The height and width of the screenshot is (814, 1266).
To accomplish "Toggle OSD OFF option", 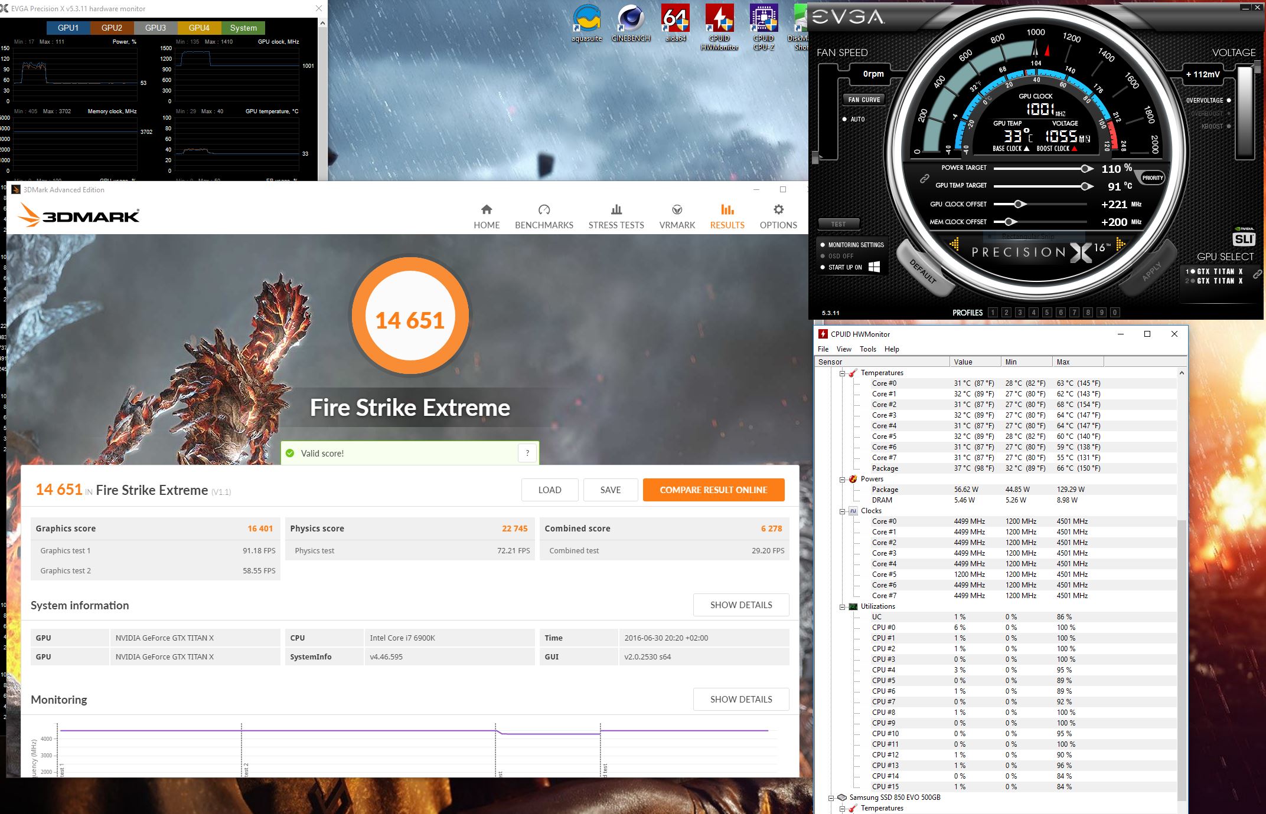I will point(837,256).
